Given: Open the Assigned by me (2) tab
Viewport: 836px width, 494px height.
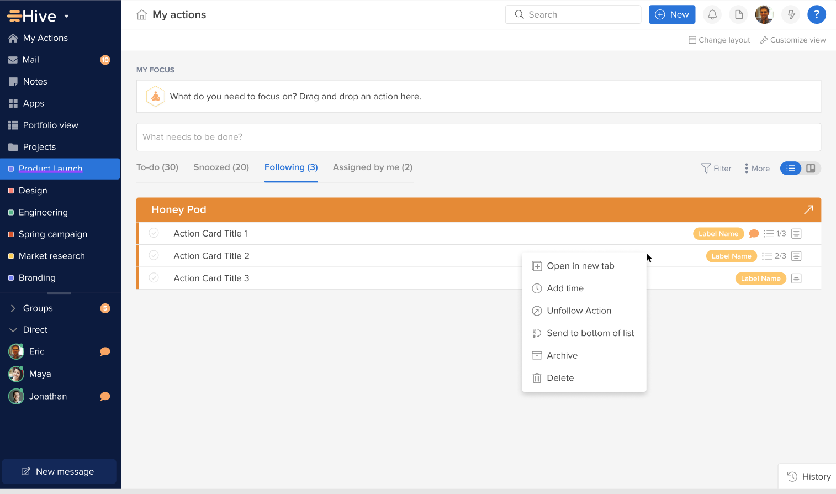Looking at the screenshot, I should click(373, 167).
